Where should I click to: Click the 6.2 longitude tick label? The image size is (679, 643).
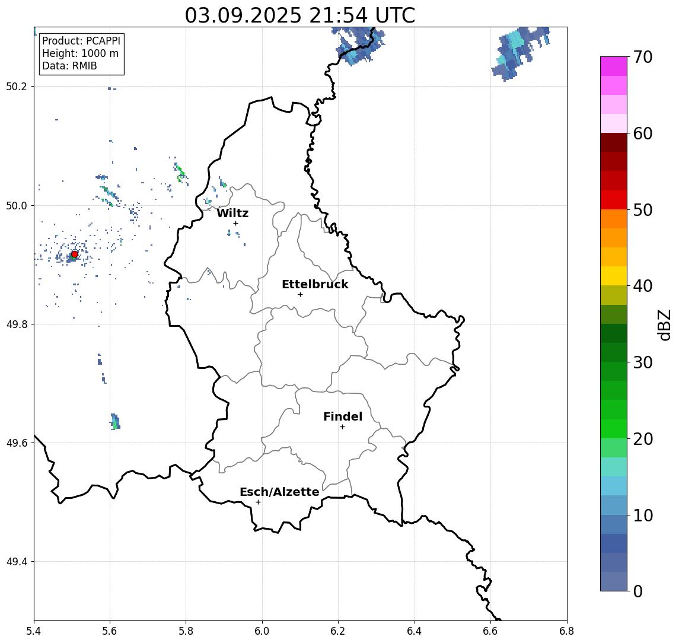[338, 631]
